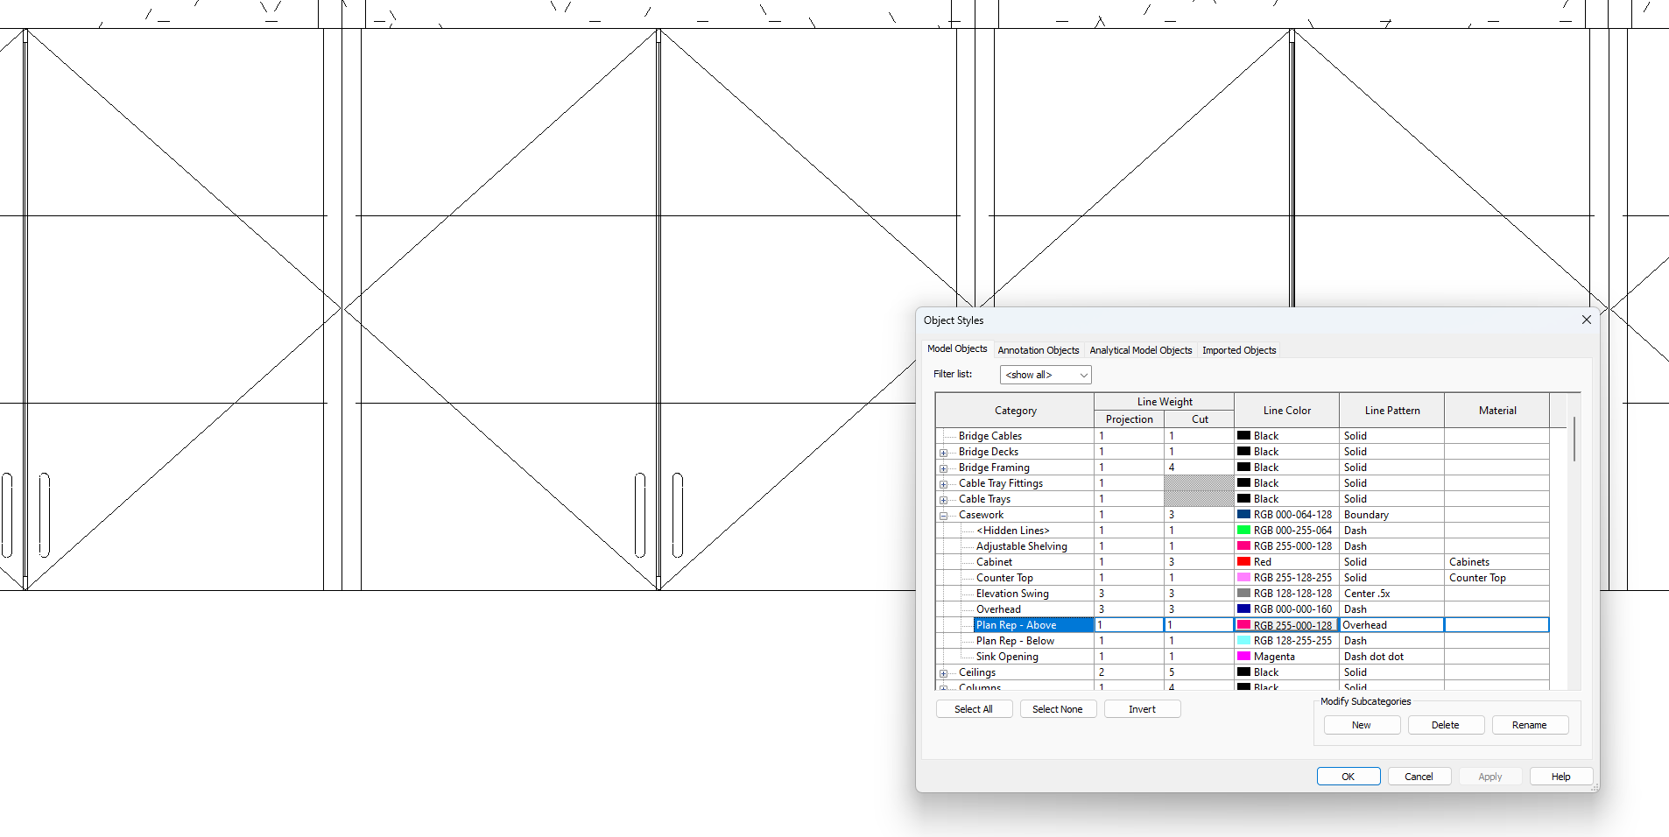This screenshot has width=1669, height=837.
Task: Collapse the Casework category
Action: pyautogui.click(x=944, y=515)
